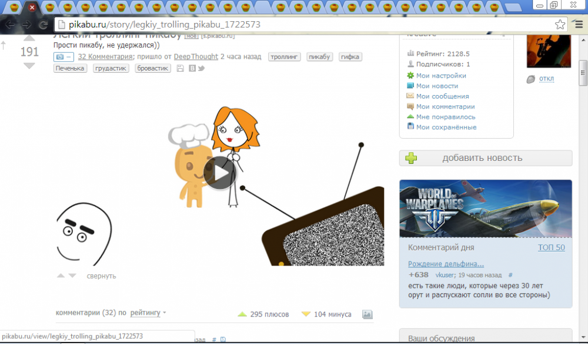The image size is (588, 346).
Task: Toggle the strawberry mode 'откл' switch
Action: point(546,79)
